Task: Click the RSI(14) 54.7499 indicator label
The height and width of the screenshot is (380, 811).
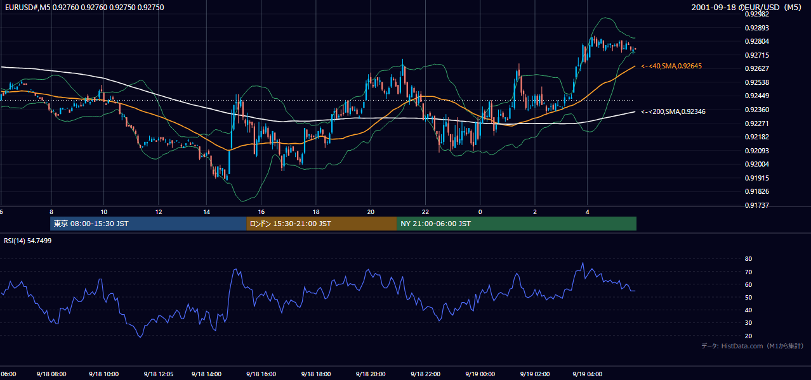Action: (28, 241)
